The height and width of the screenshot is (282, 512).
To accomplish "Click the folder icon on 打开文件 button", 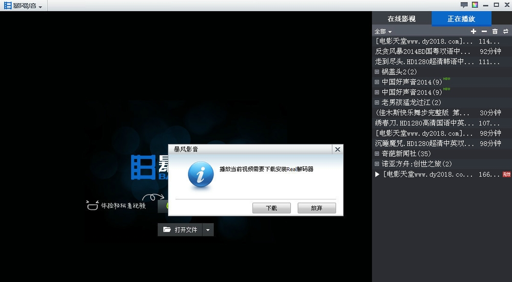I will coord(167,230).
